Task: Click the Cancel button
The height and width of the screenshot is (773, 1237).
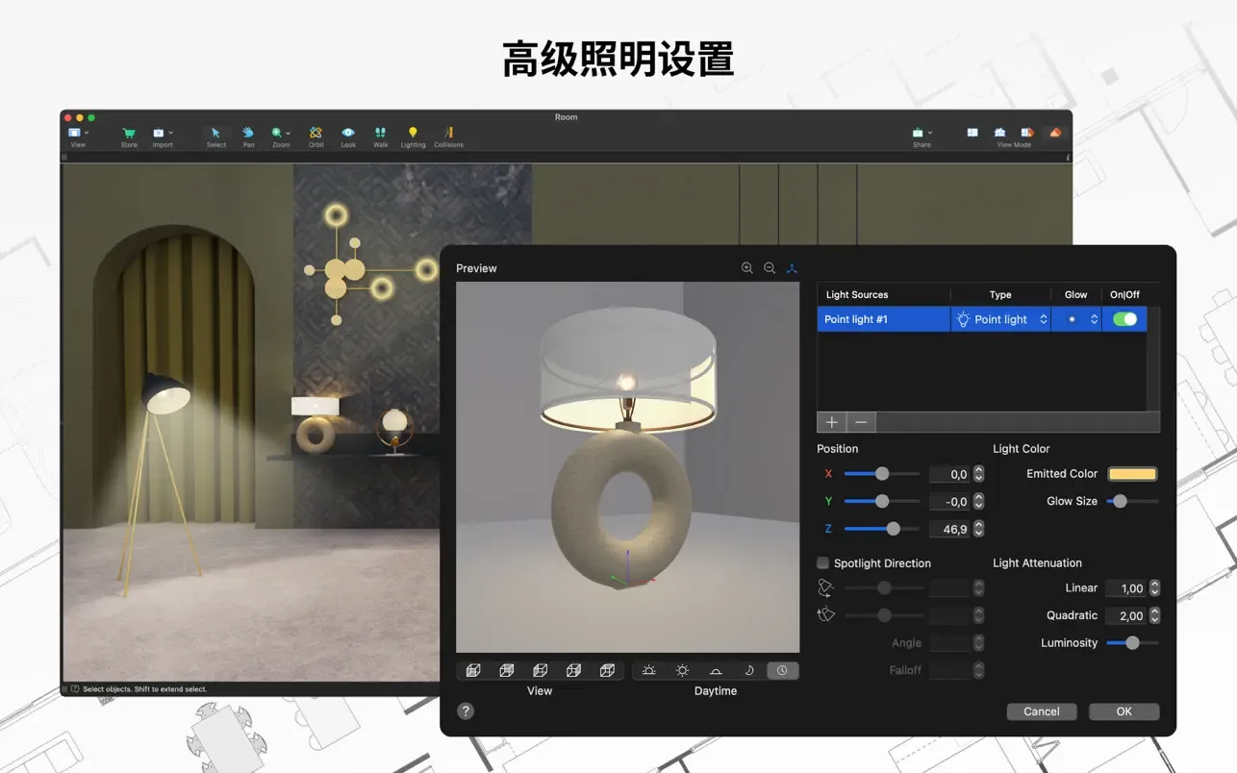Action: tap(1042, 711)
